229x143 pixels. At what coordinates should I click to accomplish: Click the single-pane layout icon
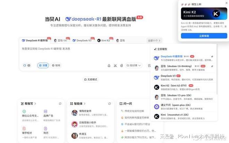(x=25, y=65)
